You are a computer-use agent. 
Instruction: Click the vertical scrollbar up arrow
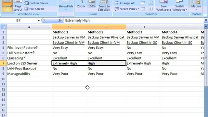point(206,27)
